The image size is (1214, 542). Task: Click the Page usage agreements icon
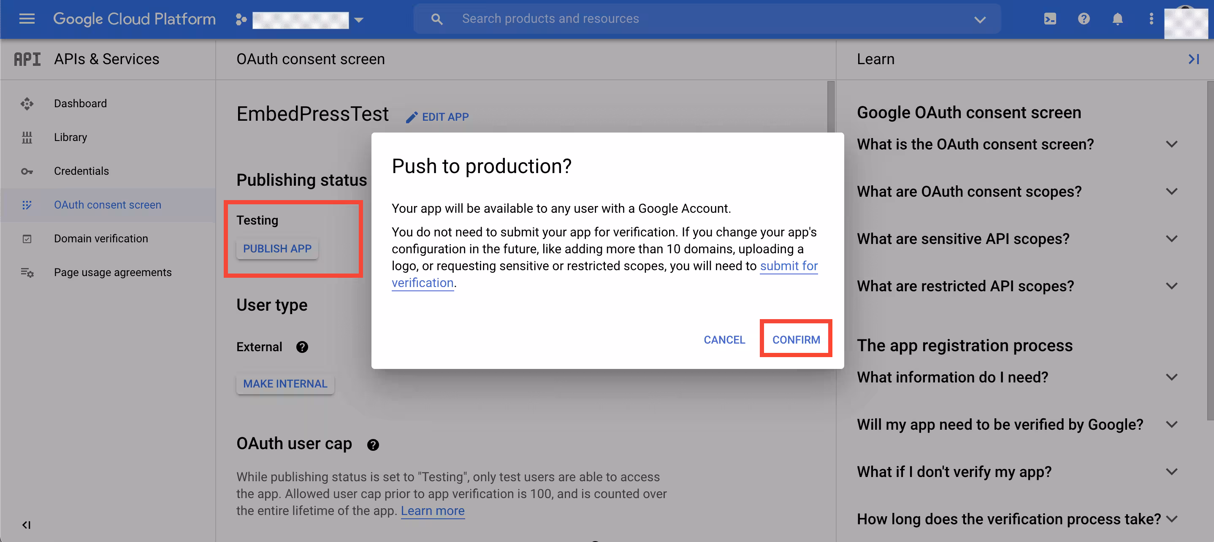(x=27, y=272)
